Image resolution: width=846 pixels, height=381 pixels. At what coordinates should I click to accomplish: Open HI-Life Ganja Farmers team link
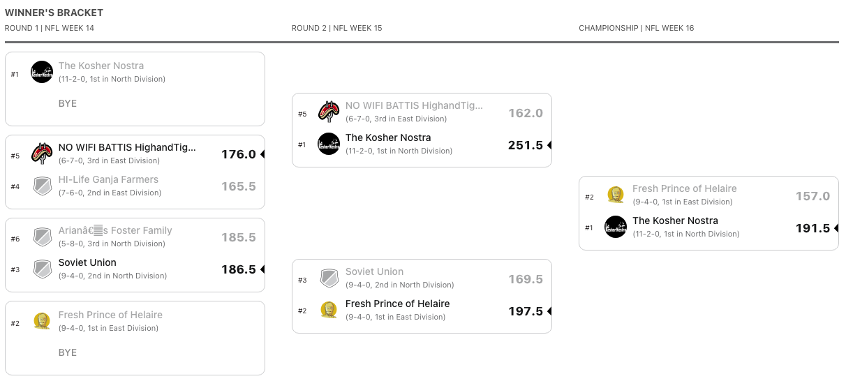pos(108,179)
